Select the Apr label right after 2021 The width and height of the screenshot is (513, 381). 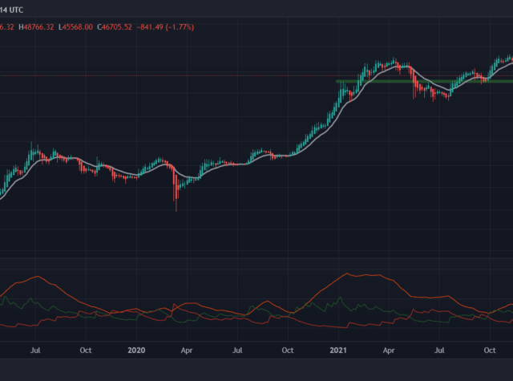tap(390, 351)
